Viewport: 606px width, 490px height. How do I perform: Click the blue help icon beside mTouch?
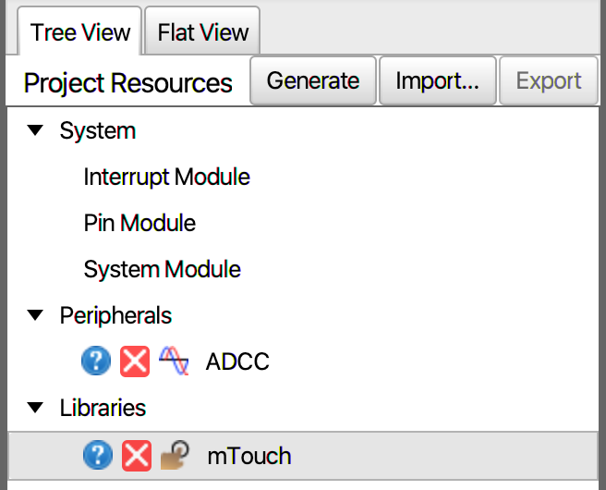point(97,455)
